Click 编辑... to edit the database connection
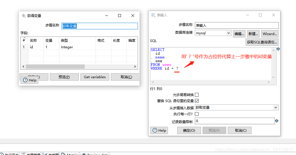 [x=239, y=34]
